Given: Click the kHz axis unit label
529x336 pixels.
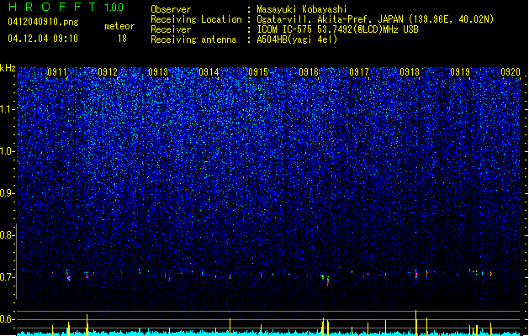Looking at the screenshot, I should pos(8,68).
